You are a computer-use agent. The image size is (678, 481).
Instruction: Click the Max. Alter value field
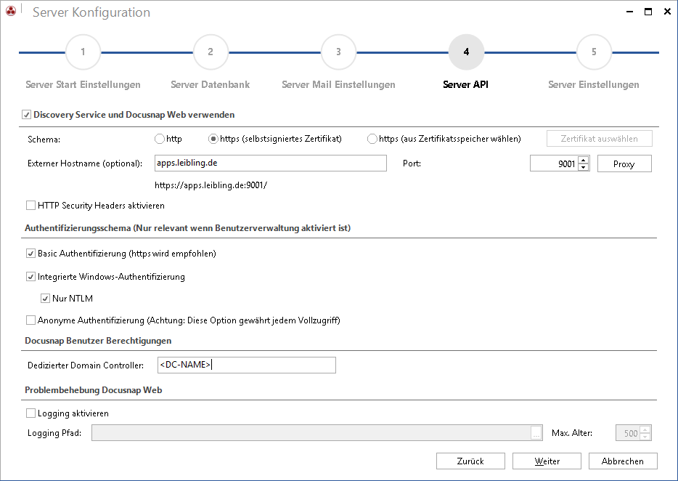pos(627,433)
